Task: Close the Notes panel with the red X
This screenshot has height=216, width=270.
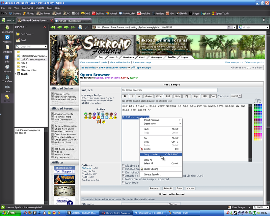Action: click(45, 27)
